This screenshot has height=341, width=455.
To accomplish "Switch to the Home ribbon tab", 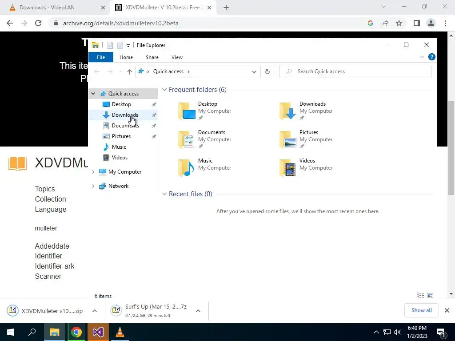I will click(126, 57).
